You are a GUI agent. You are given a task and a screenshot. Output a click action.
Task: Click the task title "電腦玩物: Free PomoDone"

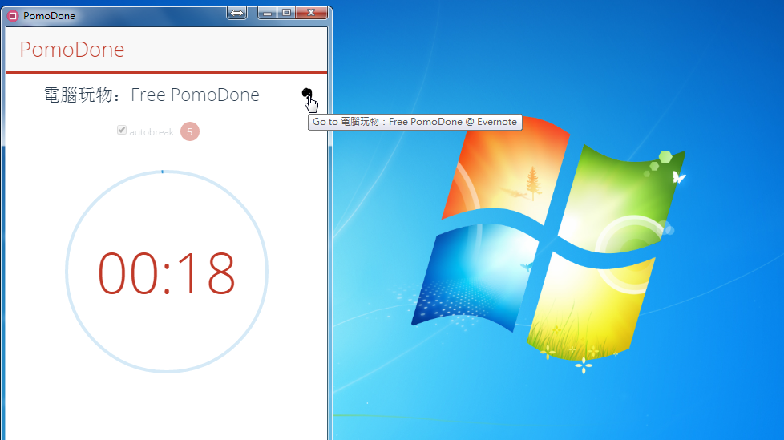coord(152,95)
